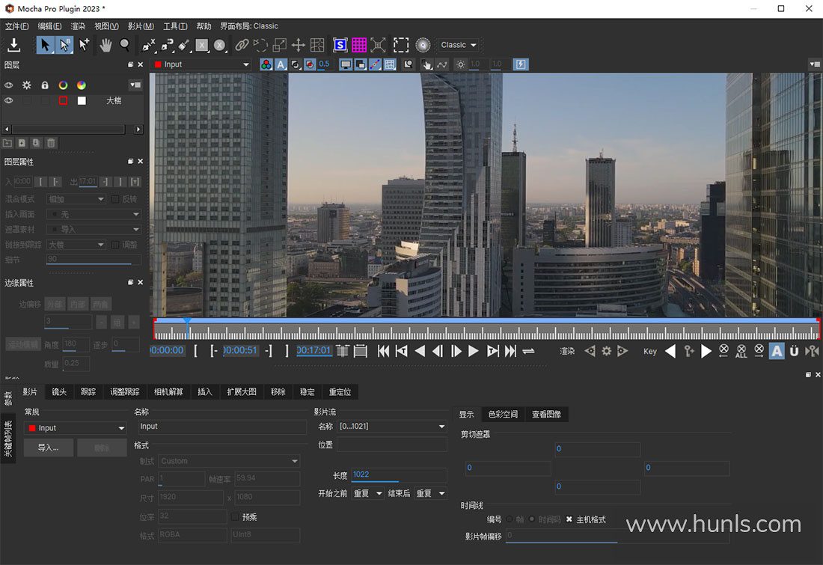Play backward in the timeline
Screen dimensions: 823x565
[420, 351]
